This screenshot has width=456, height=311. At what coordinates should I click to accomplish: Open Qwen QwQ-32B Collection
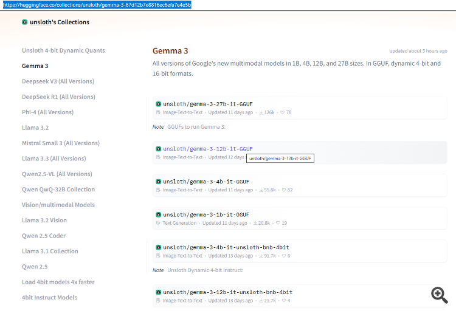pos(58,190)
